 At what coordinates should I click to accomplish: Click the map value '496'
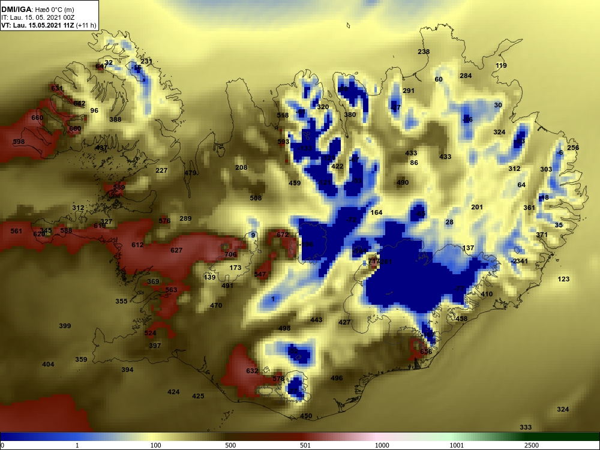point(337,378)
